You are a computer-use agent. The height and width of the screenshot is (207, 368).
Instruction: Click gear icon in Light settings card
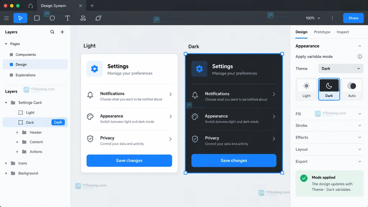[95, 69]
